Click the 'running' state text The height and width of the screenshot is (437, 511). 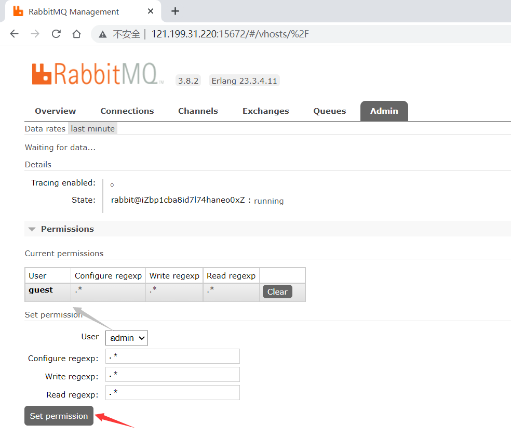coord(269,201)
